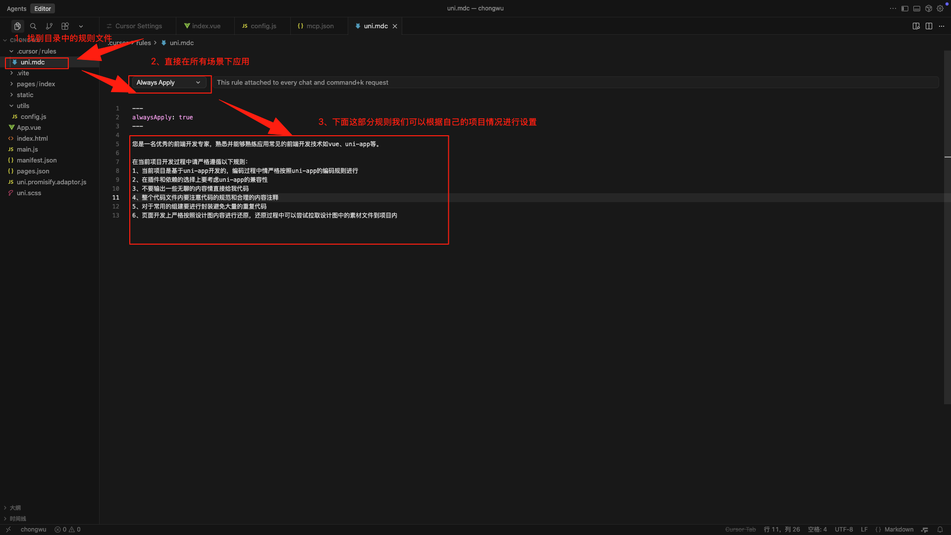Open the Extensions view icon
This screenshot has height=535, width=951.
tap(65, 26)
